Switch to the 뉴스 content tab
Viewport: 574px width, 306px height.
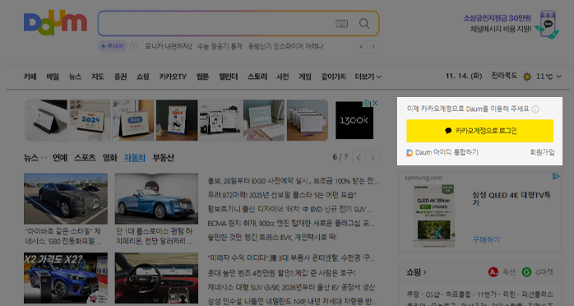[x=31, y=158]
